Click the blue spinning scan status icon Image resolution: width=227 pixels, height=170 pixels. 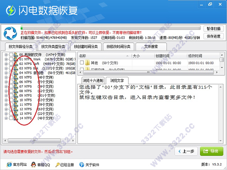pos(10,33)
